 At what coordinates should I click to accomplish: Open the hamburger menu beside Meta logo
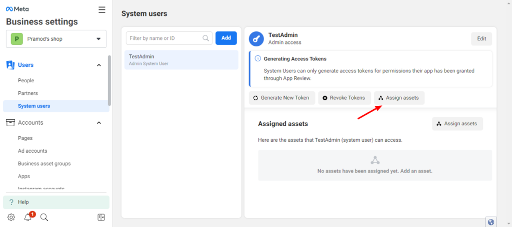tap(102, 9)
